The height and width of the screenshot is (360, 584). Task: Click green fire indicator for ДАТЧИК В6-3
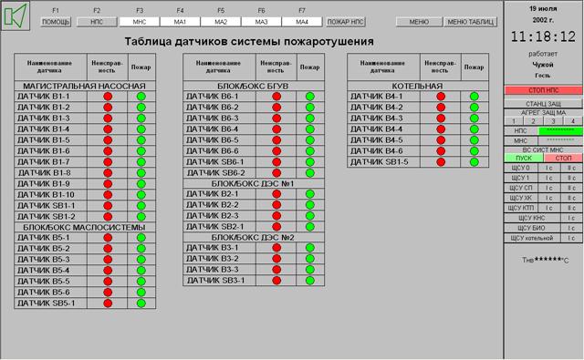(310, 118)
